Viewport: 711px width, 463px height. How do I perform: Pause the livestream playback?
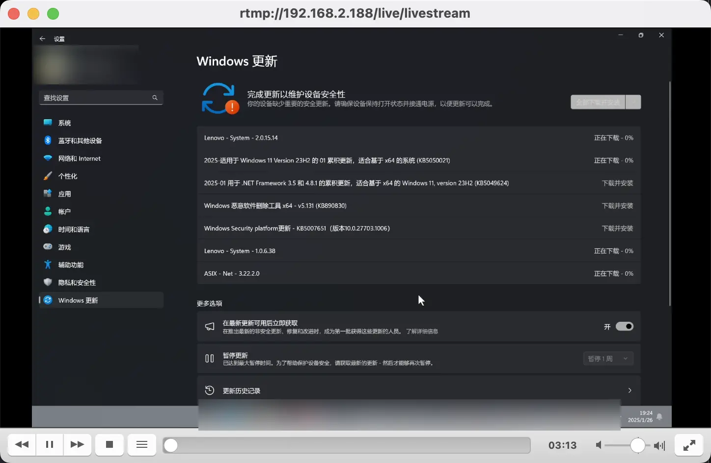coord(50,445)
